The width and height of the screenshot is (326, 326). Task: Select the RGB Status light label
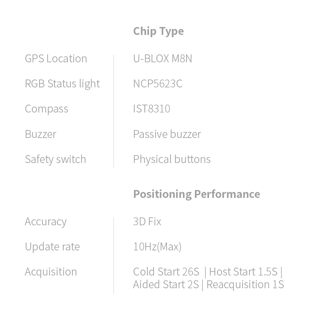(62, 84)
